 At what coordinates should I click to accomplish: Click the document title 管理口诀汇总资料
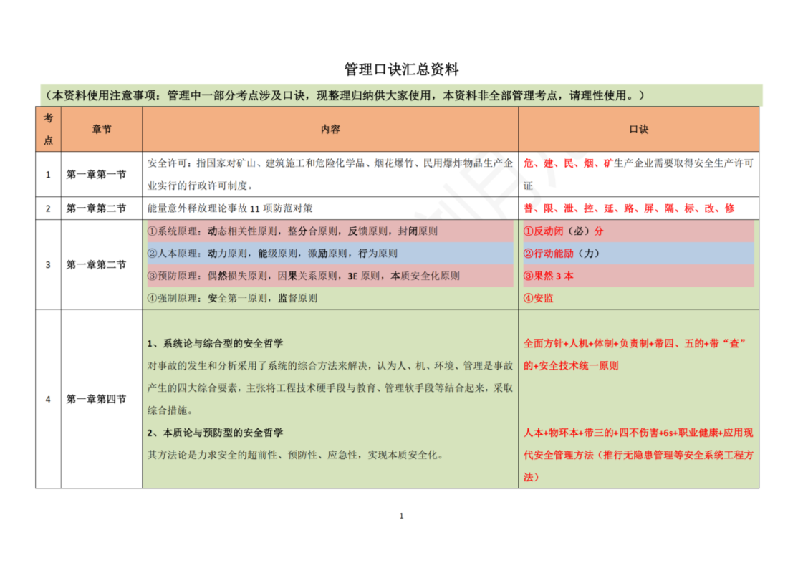(401, 69)
